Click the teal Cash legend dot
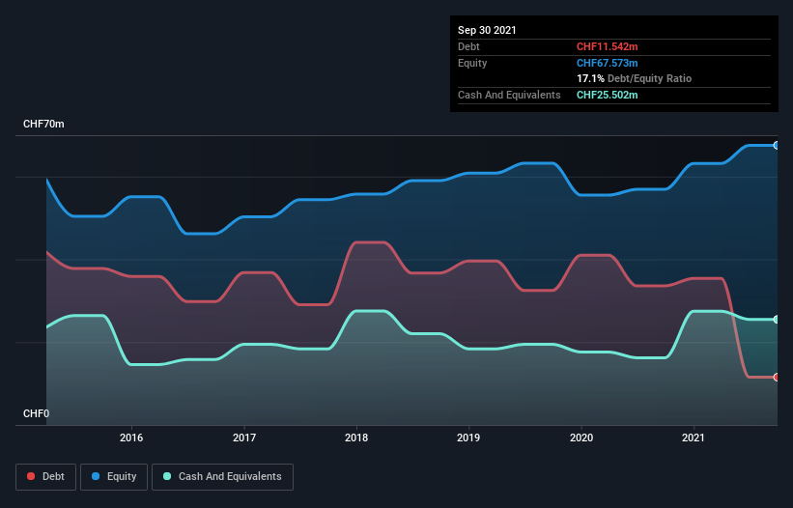Viewport: 793px width, 508px height. pos(167,476)
